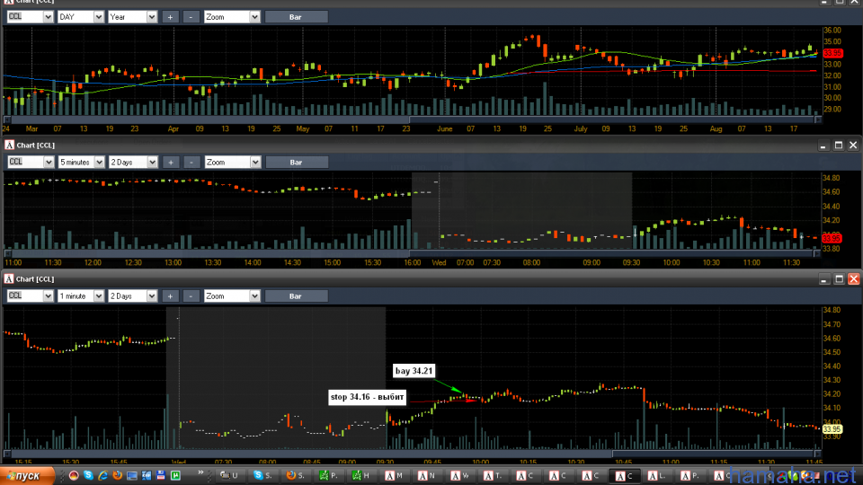Open Zoom dropdown in 5 minutes chart

[254, 163]
